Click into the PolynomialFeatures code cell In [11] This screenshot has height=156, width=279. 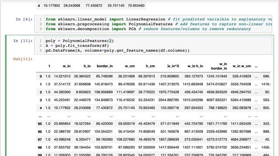(x=153, y=45)
